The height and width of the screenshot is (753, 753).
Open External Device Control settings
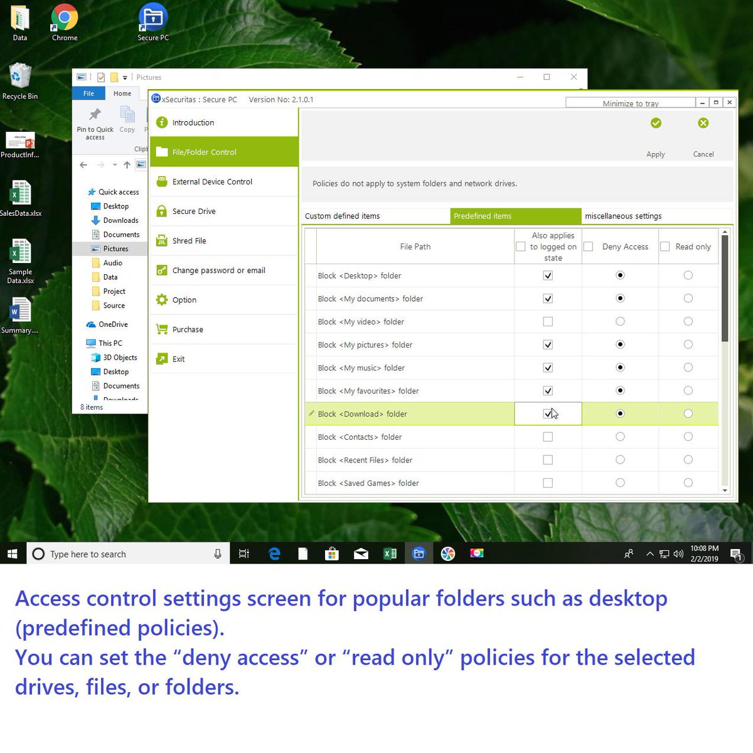[x=211, y=181]
